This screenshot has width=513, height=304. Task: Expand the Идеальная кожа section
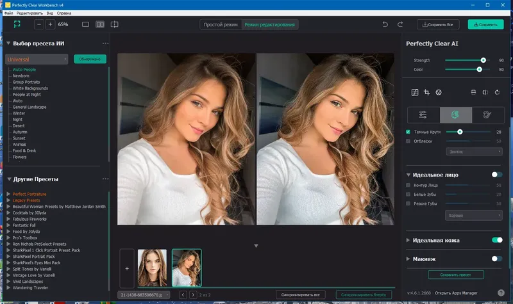408,240
